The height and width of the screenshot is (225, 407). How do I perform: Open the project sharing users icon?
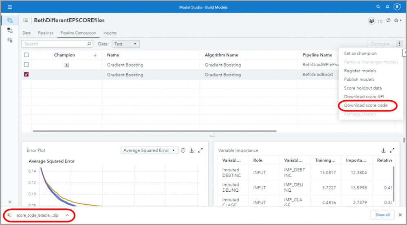[x=372, y=21]
